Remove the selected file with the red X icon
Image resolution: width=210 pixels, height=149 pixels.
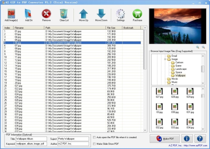[46, 14]
